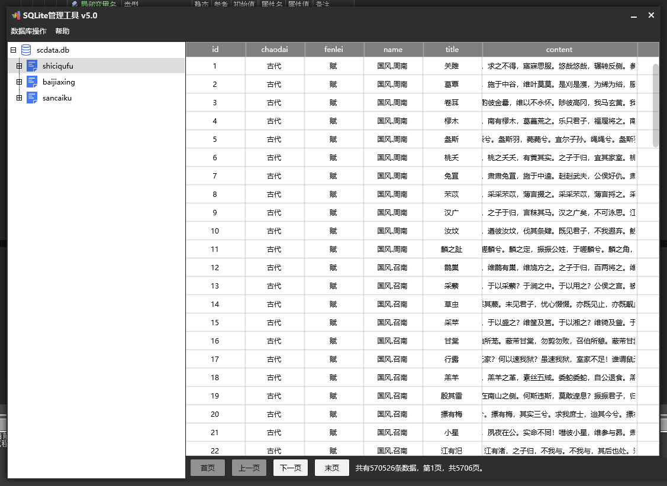Click the database icon beside scdata.db
The height and width of the screenshot is (486, 667).
(25, 50)
